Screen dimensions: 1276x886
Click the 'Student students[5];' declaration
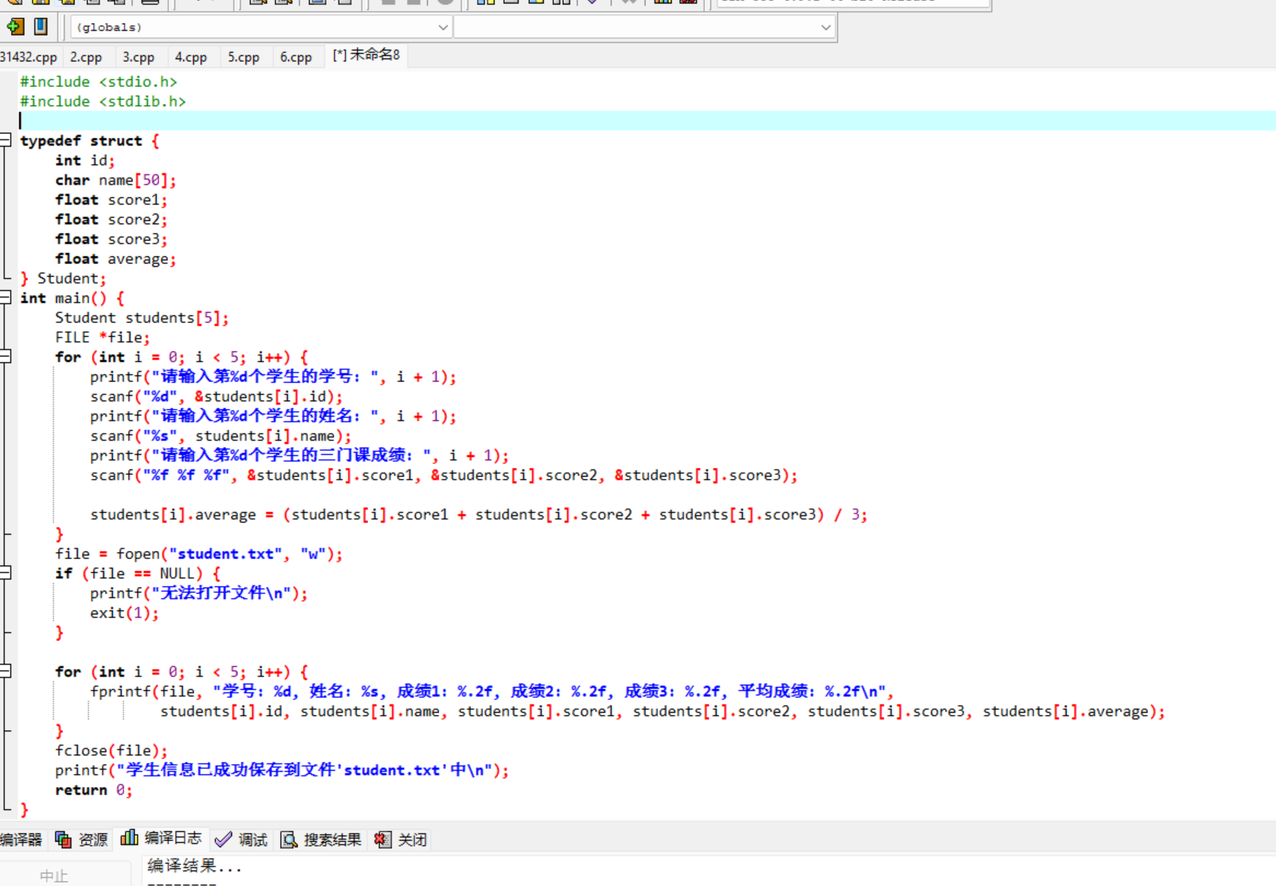(141, 318)
